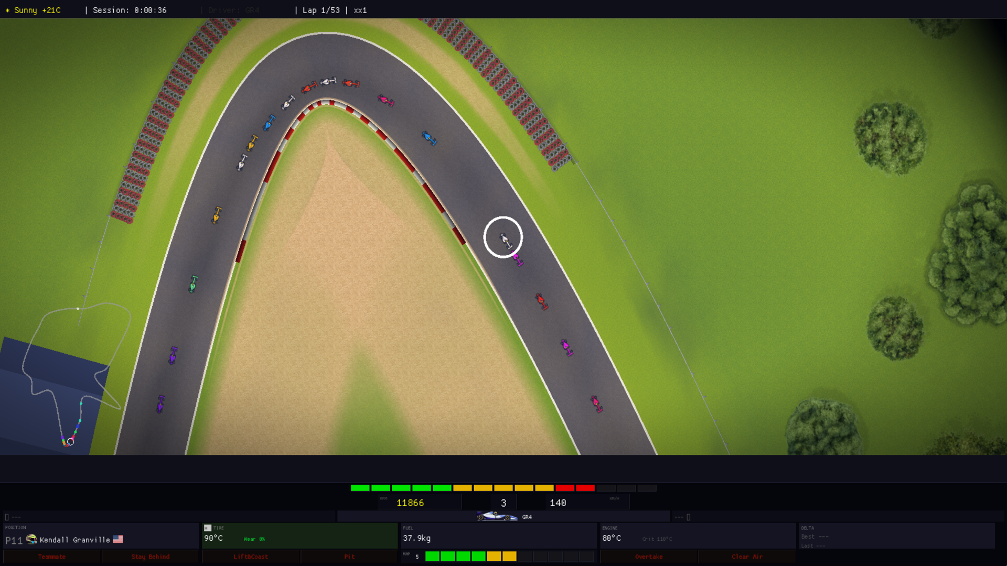
Task: Click the Kendall Granville helmet icon
Action: 31,539
